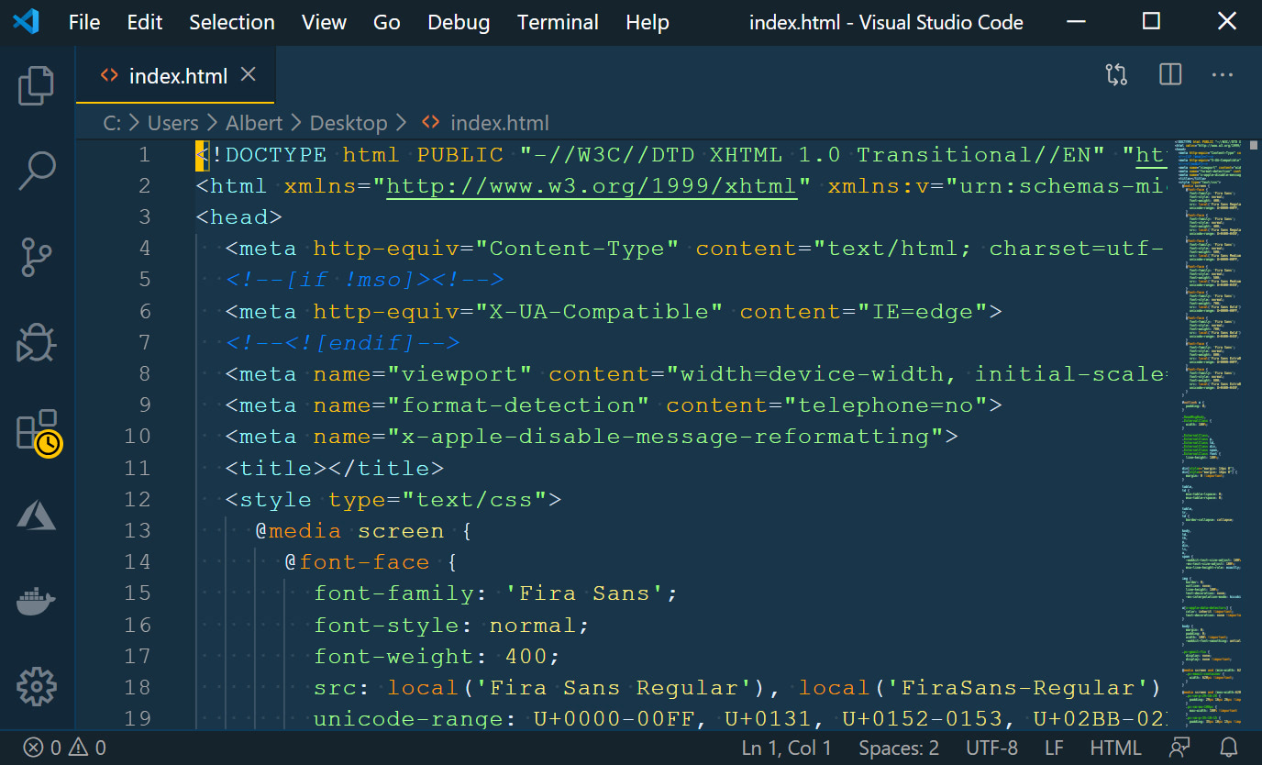
Task: Click the HTML file icon in breadcrumb
Action: (x=429, y=122)
